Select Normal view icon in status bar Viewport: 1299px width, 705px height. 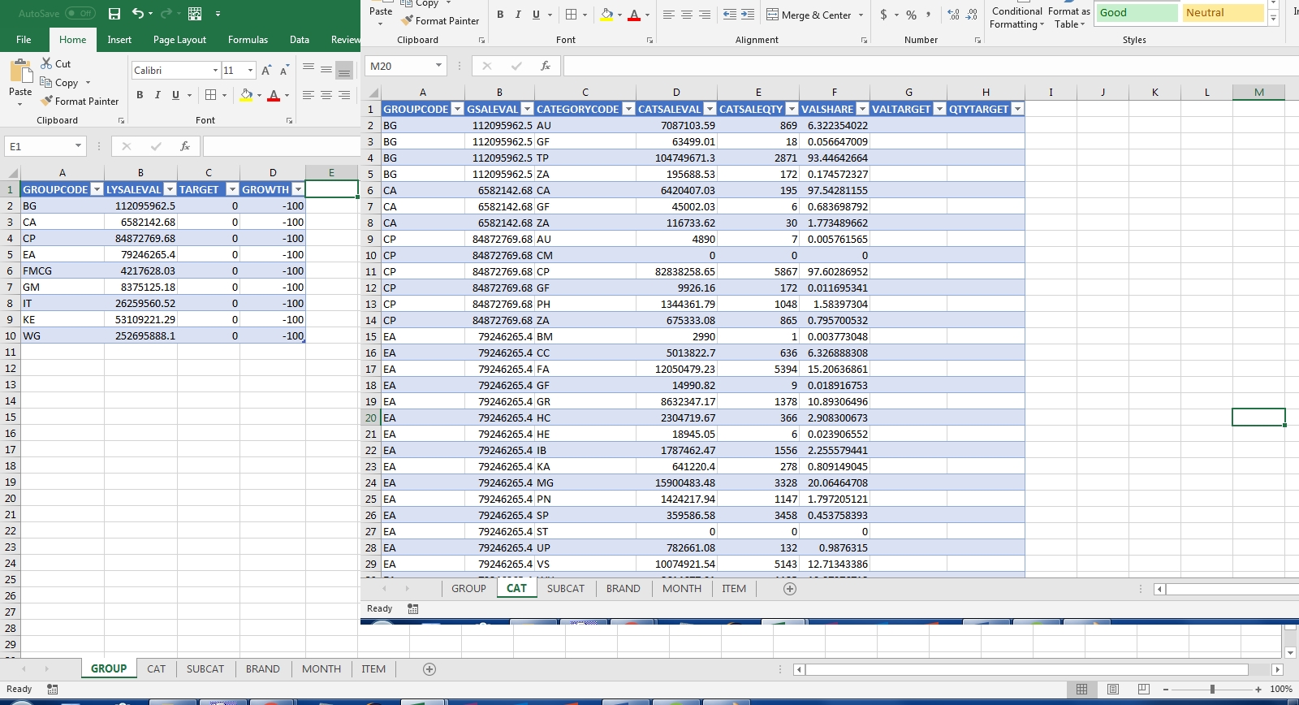point(1081,689)
